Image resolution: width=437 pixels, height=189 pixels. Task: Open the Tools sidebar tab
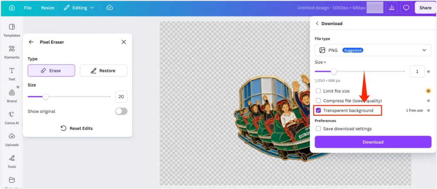coord(12,162)
